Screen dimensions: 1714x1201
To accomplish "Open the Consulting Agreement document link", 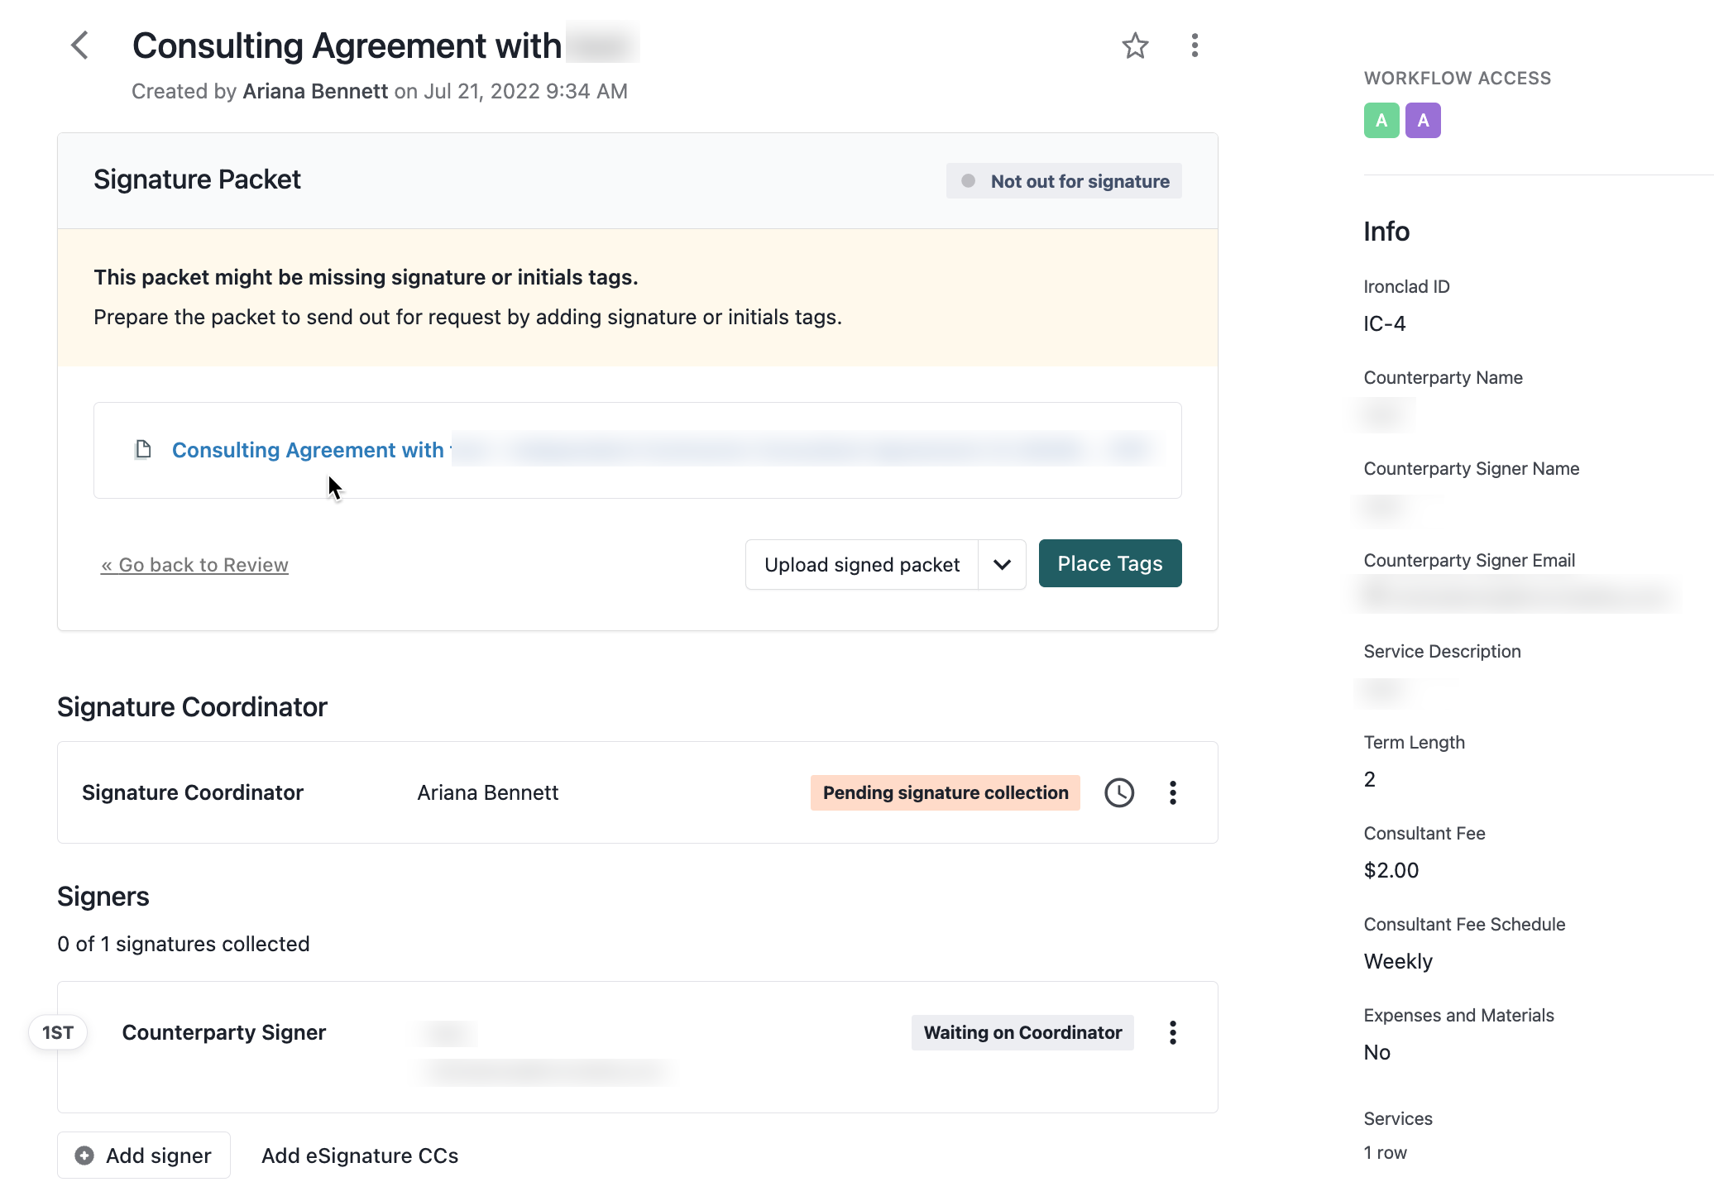I will pyautogui.click(x=307, y=449).
